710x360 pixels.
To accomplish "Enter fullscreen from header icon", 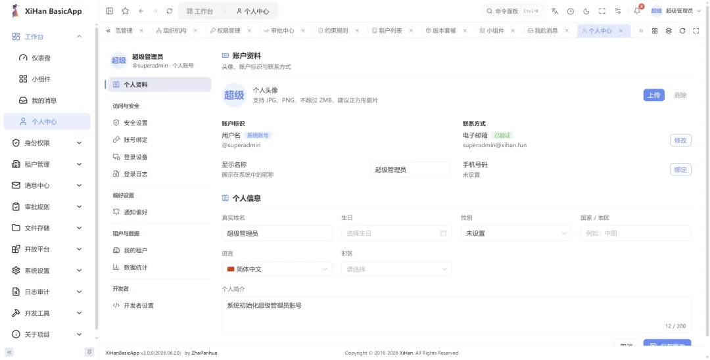I will pos(602,11).
